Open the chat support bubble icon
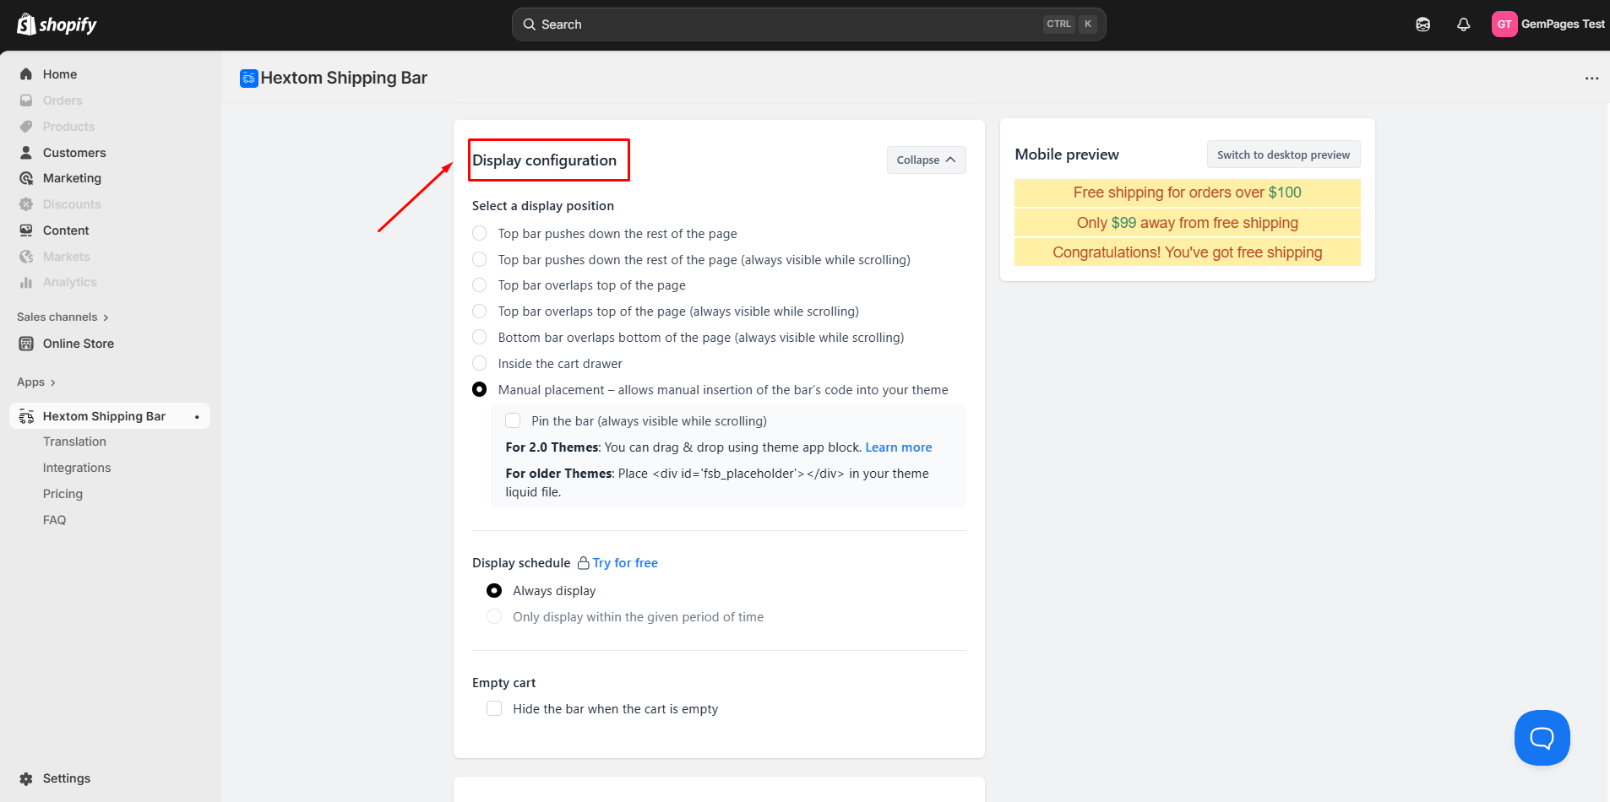This screenshot has height=802, width=1610. coord(1542,738)
